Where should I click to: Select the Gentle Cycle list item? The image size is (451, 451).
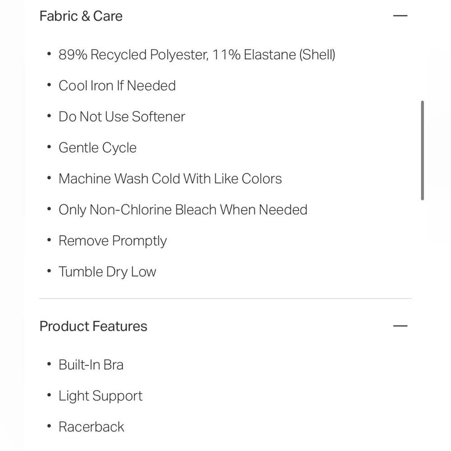pyautogui.click(x=97, y=148)
